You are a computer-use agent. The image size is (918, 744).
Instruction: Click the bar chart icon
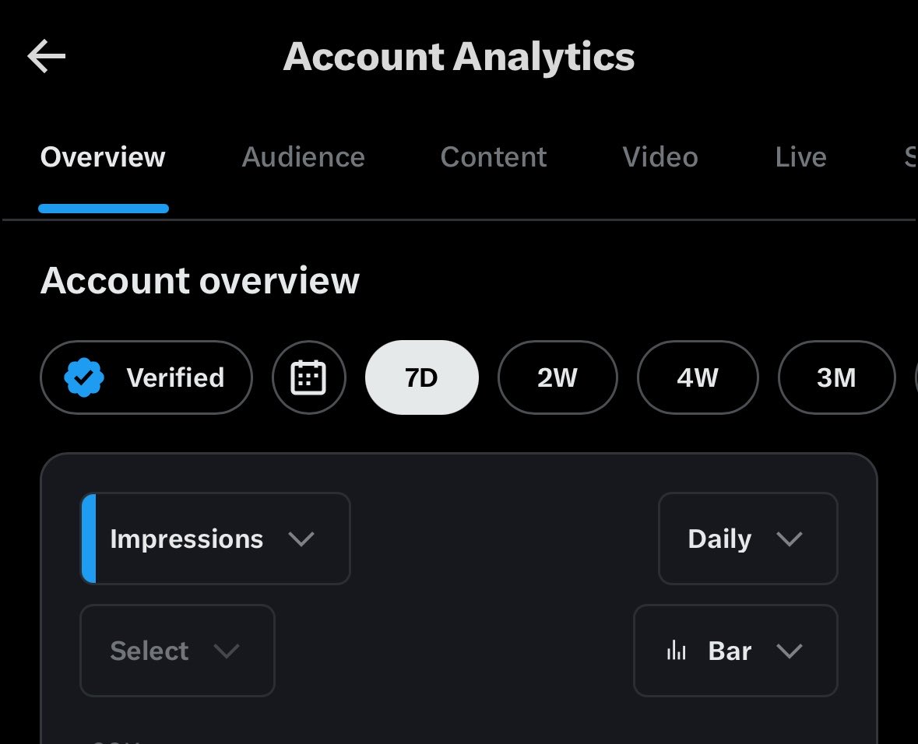pos(676,651)
